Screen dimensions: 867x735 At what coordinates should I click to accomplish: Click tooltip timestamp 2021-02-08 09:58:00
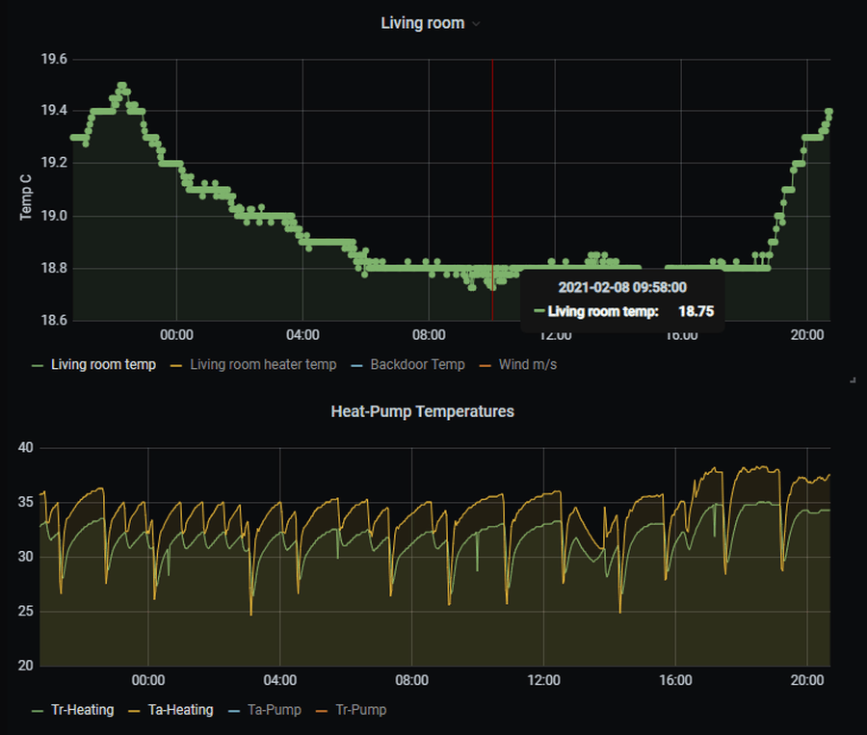622,287
